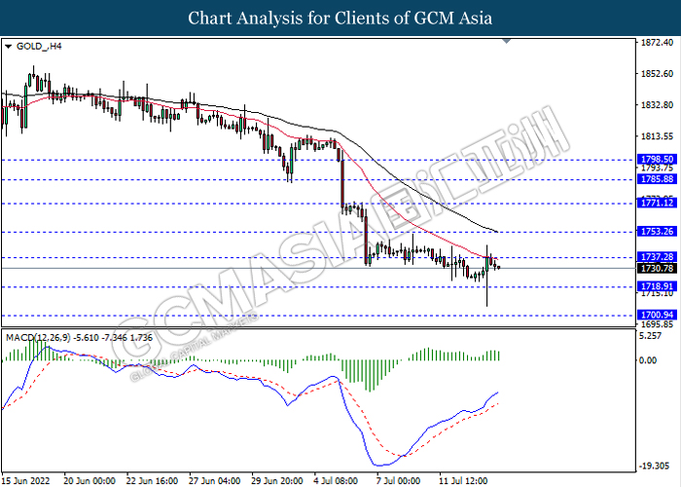Select the 1785.88 price level label
This screenshot has width=681, height=487.
pos(657,178)
